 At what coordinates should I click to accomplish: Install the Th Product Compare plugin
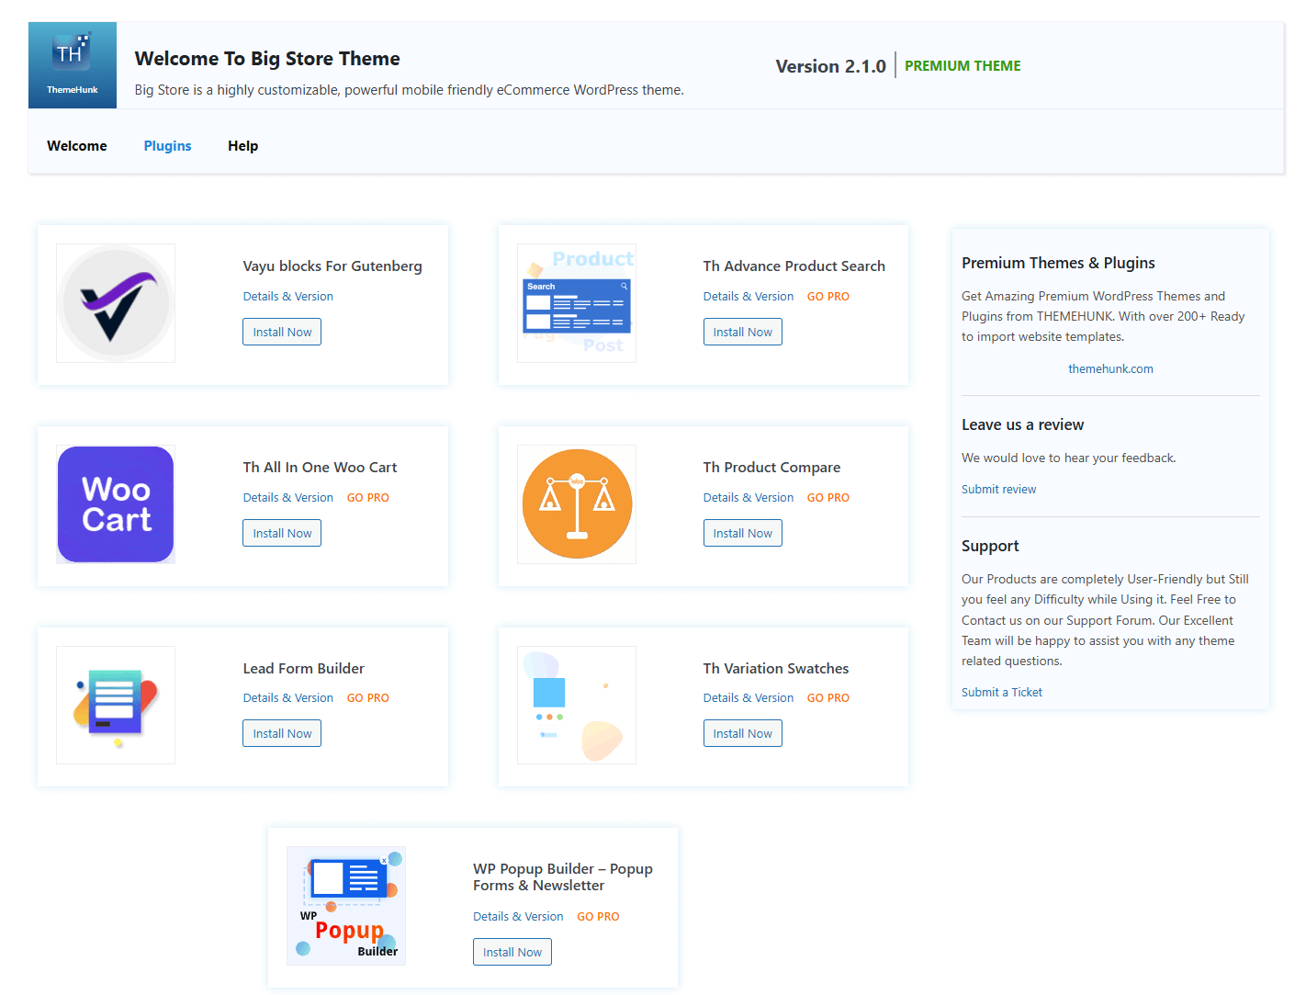743,533
